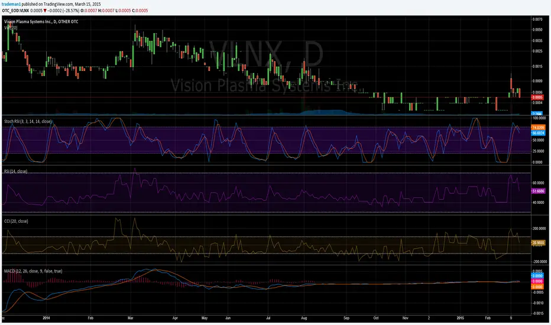Click the OTC_EOD:VLNX ticker symbol
Image resolution: width=551 pixels, height=325 pixels.
point(15,11)
